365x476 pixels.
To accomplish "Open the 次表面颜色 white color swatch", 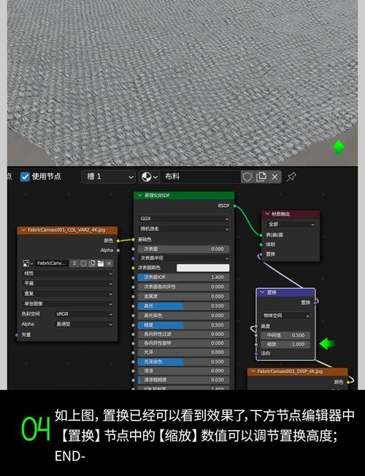I will tap(203, 268).
